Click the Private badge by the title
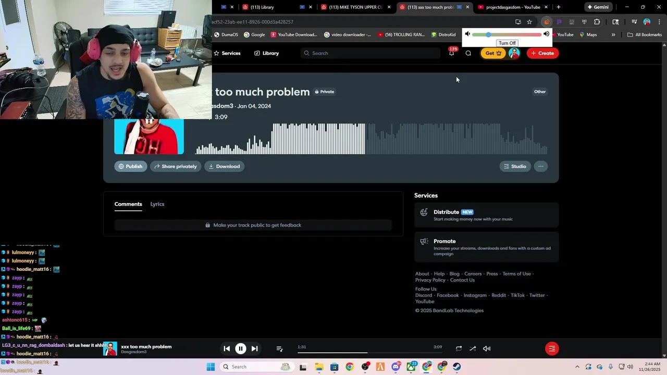The image size is (667, 375). tap(325, 92)
